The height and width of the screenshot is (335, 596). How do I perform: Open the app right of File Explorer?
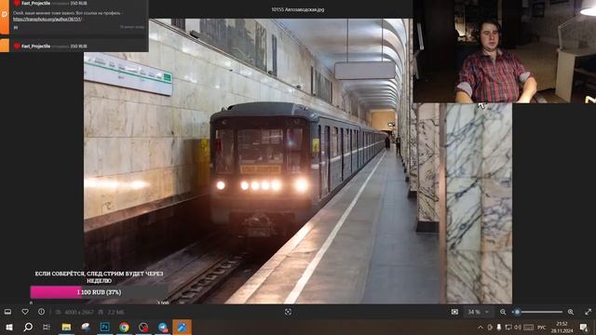86,327
